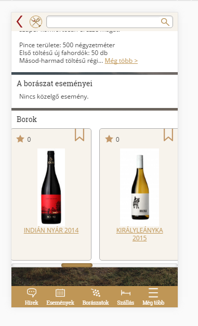Viewport: 198px width, 326px height.
Task: Bookmark the Királyleányka 2015 wine
Action: (x=168, y=135)
